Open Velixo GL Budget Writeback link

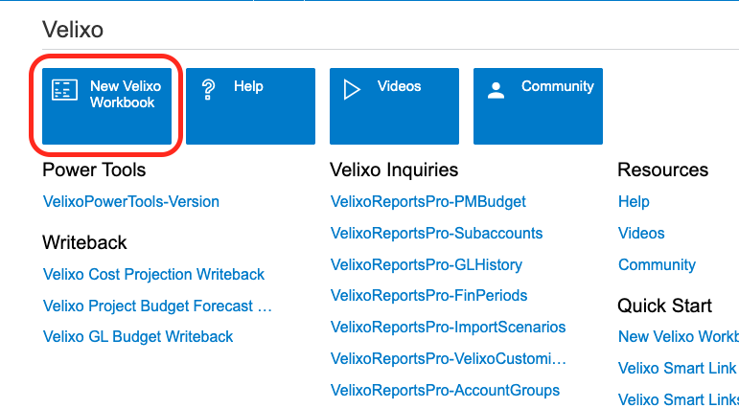tap(138, 336)
